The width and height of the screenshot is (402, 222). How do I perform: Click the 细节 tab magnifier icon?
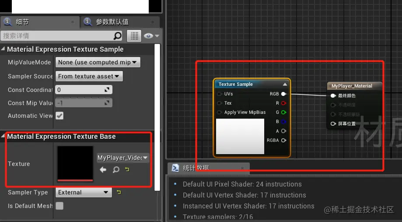pos(8,22)
